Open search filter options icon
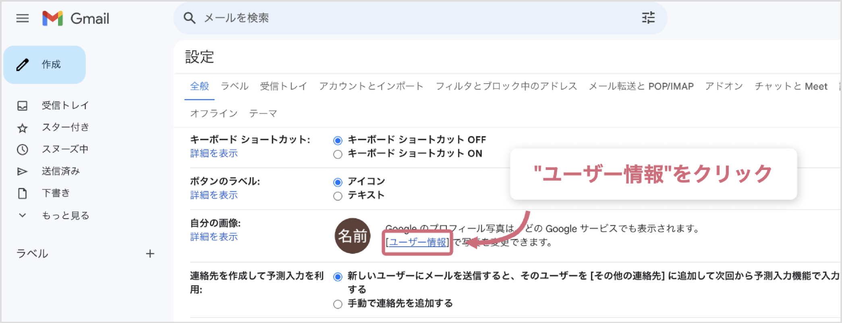This screenshot has height=323, width=842. click(648, 18)
